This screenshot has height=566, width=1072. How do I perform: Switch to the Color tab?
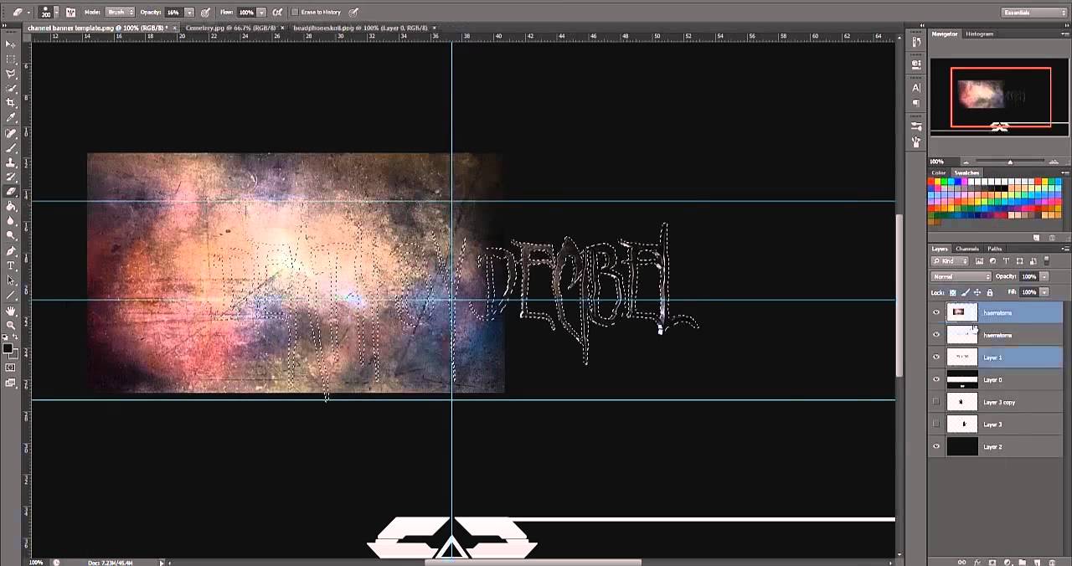click(x=939, y=172)
